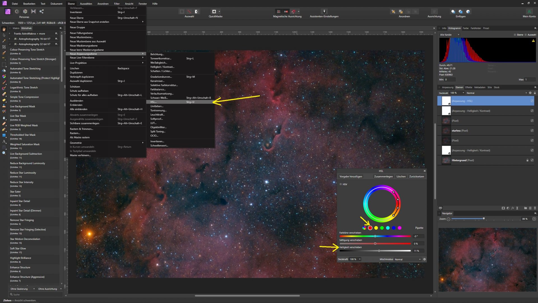
Task: Switch to the Makro tab
Action: pos(16,28)
